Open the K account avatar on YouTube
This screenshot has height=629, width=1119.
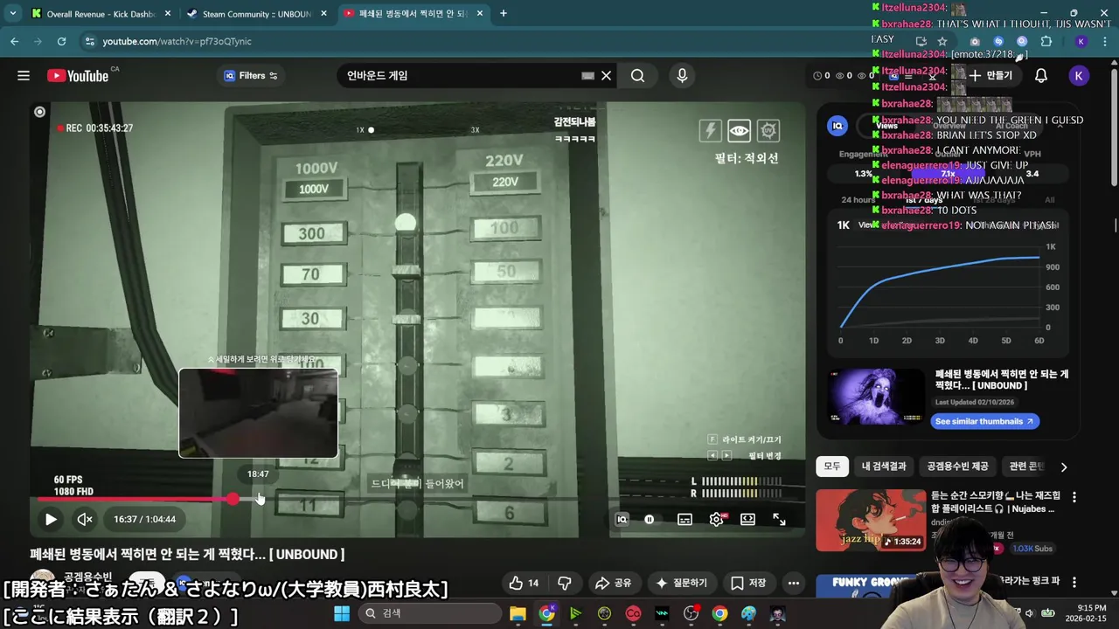1078,76
